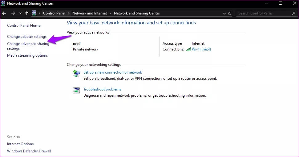
Task: Click the neol network name
Action: 77,44
